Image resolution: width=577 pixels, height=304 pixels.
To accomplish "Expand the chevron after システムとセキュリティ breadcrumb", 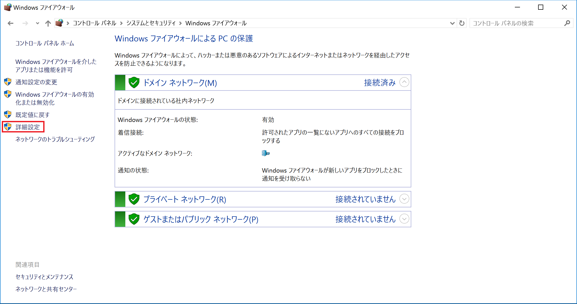I will click(x=180, y=23).
